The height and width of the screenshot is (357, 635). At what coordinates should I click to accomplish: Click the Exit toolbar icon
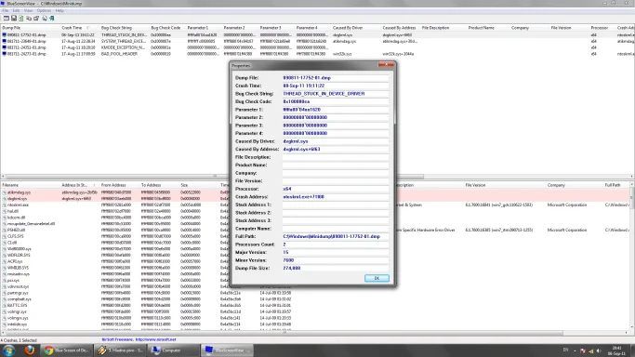coord(51,19)
